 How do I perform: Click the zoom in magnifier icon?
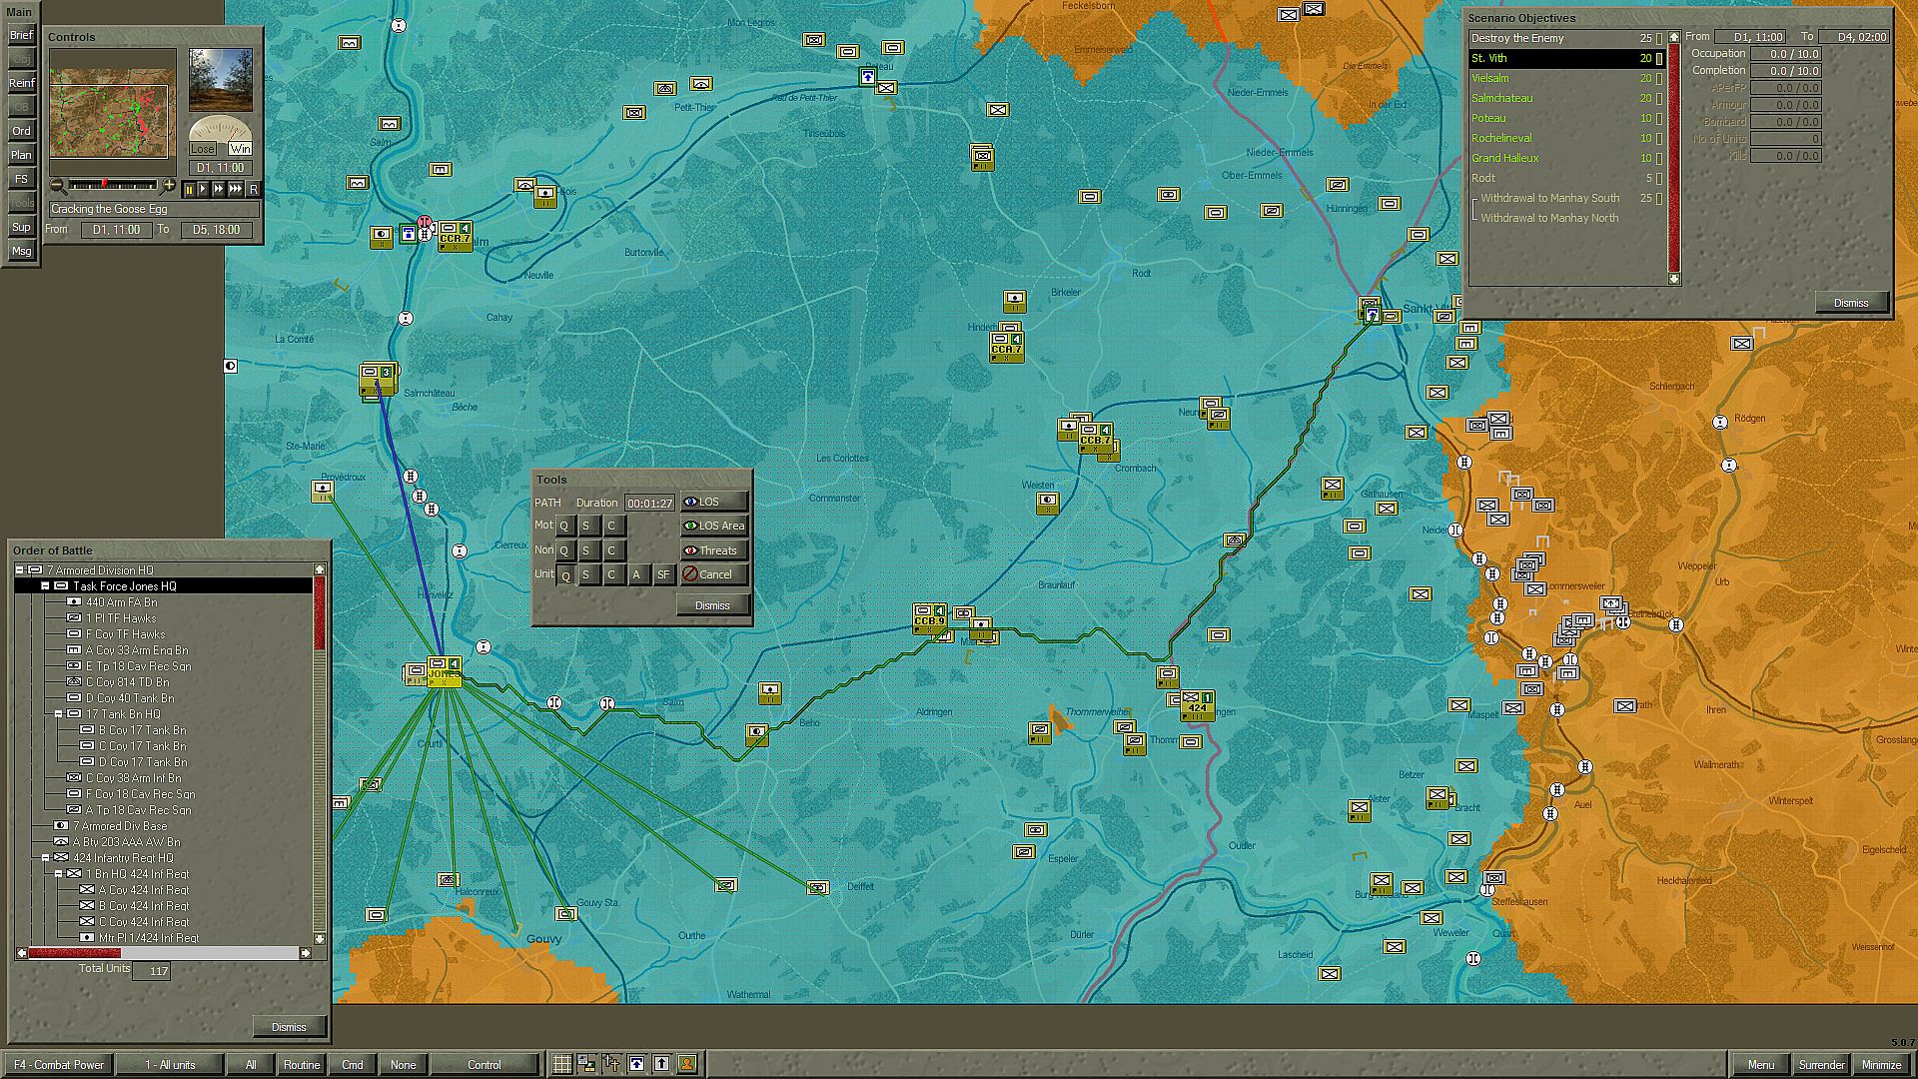coord(169,186)
